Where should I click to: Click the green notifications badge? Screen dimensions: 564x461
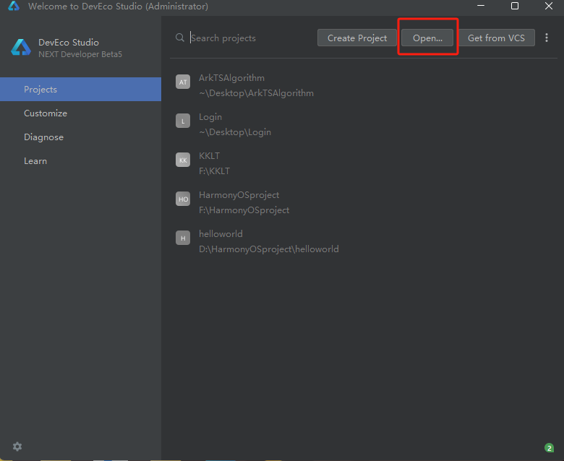(x=549, y=448)
